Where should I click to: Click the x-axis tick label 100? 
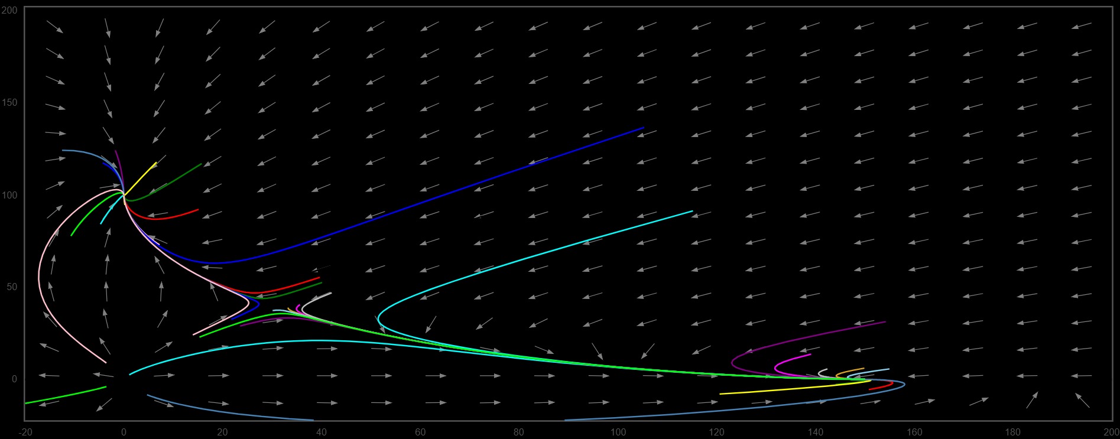(618, 432)
